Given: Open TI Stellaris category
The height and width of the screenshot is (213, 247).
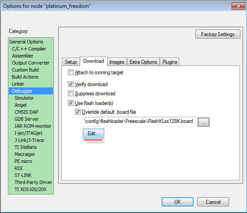Looking at the screenshot, I should [25, 147].
